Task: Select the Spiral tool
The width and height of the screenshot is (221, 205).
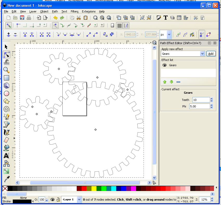Action: tap(6, 109)
